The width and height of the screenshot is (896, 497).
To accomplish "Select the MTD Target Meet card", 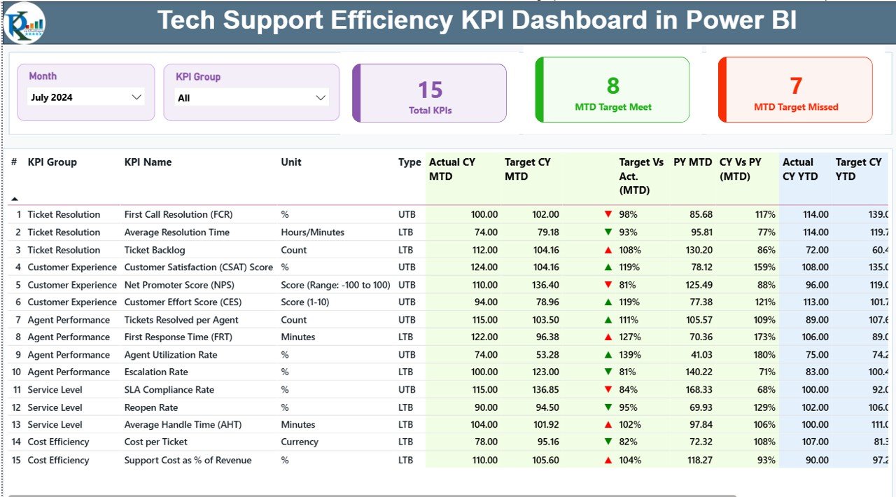I will (612, 90).
